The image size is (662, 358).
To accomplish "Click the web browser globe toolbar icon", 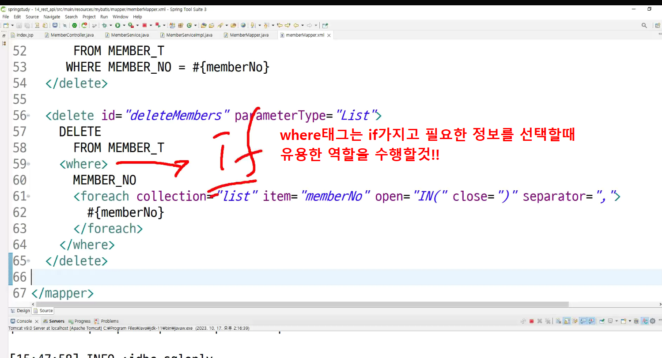I will click(x=243, y=26).
